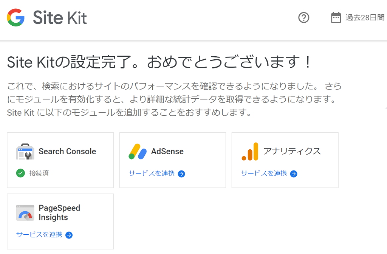Click the AdSense logo icon
The height and width of the screenshot is (254, 387).
coord(138,152)
